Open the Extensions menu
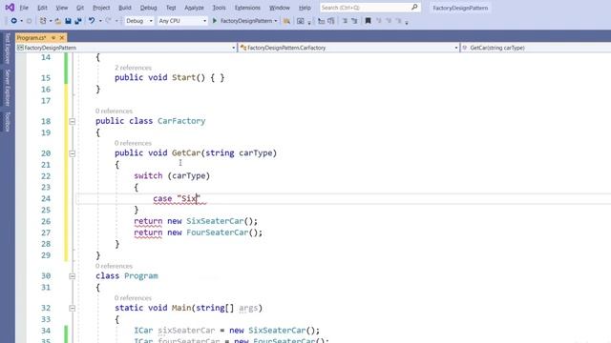The height and width of the screenshot is (343, 611). click(247, 8)
